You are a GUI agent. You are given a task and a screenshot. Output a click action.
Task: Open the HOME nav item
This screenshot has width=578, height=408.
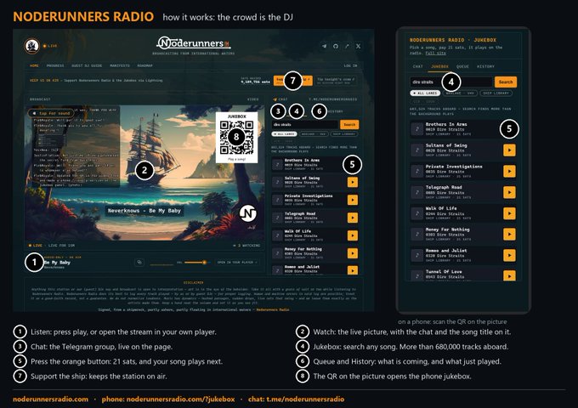pyautogui.click(x=34, y=65)
